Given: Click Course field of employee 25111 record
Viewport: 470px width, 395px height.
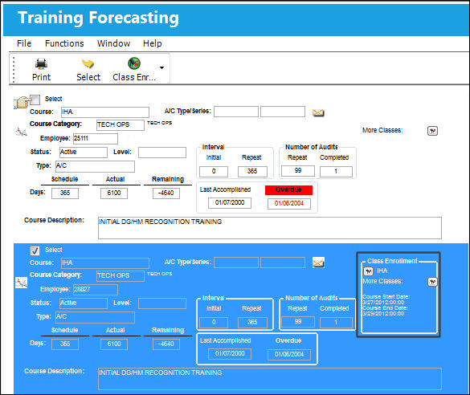Looking at the screenshot, I should (105, 112).
